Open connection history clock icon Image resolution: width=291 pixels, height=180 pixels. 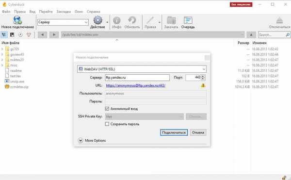pyautogui.click(x=20, y=35)
